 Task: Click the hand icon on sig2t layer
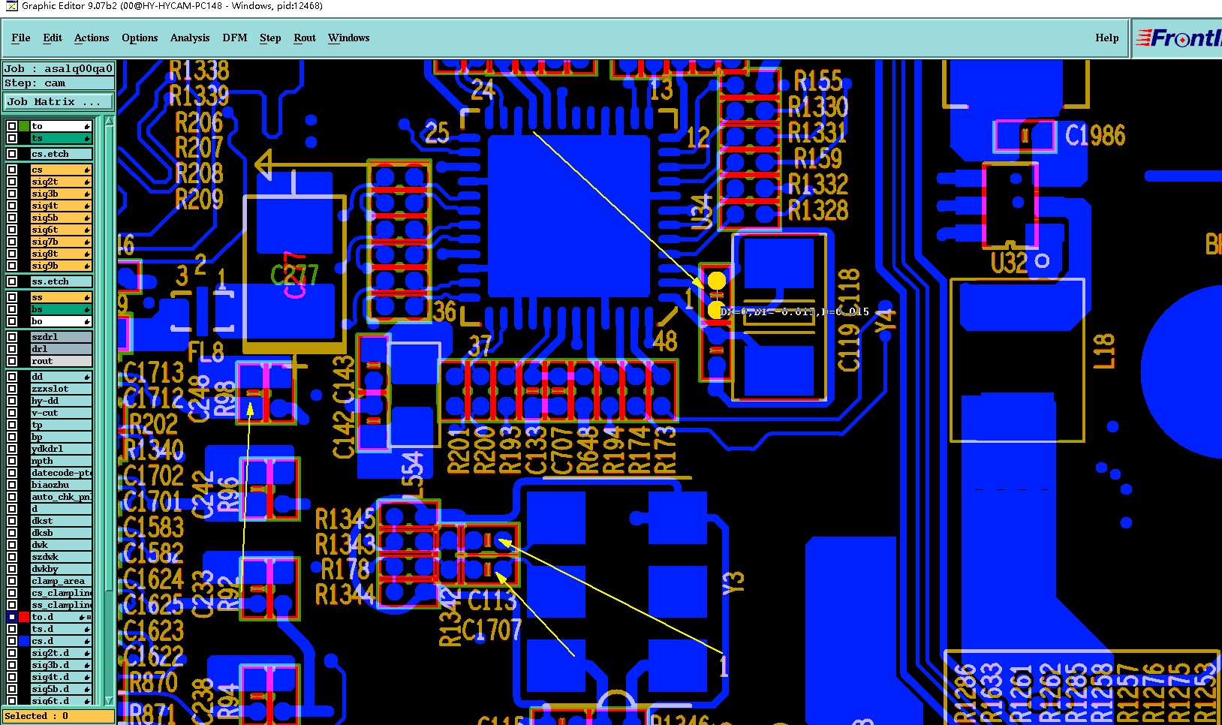(87, 182)
